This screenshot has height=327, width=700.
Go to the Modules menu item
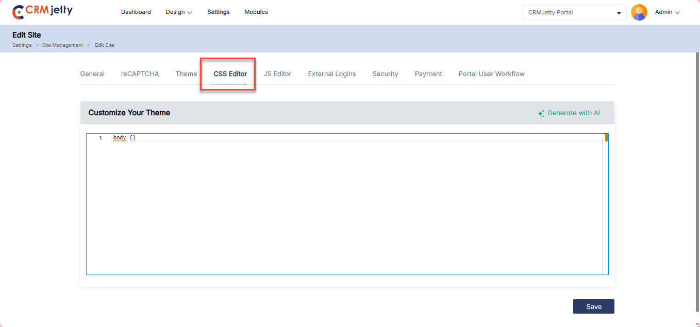click(256, 12)
